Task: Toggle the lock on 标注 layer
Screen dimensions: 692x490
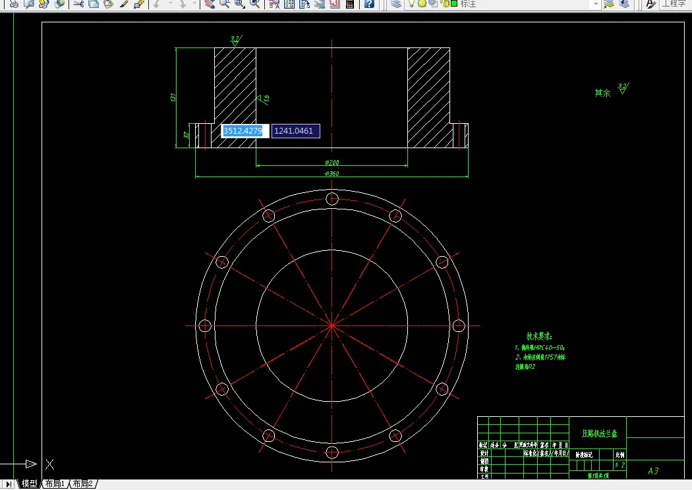Action: coord(444,3)
